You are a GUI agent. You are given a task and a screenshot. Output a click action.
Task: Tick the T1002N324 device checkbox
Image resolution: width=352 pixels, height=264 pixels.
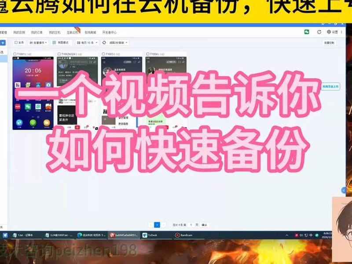coord(59,54)
